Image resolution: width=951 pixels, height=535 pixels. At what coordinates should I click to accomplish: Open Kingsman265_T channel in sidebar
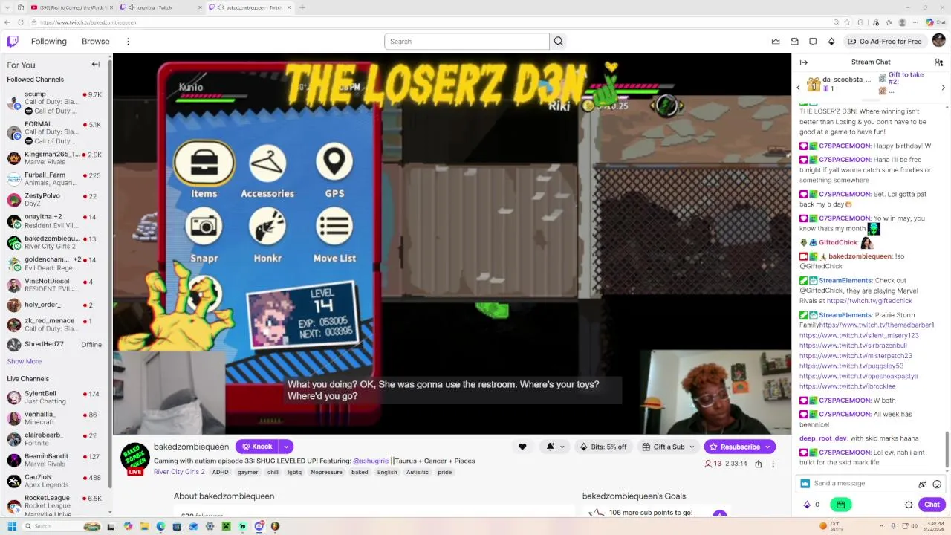coord(55,158)
